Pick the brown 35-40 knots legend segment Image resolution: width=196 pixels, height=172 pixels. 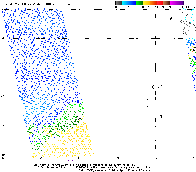point(167,3)
